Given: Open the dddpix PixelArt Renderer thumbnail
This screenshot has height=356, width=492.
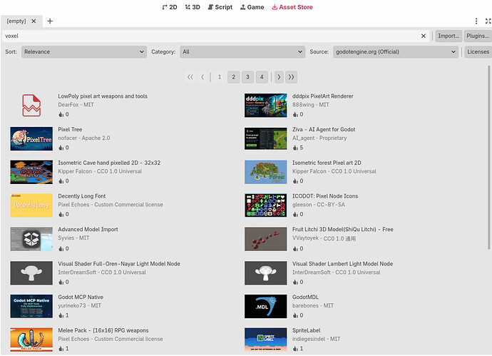Looking at the screenshot, I should 266,106.
